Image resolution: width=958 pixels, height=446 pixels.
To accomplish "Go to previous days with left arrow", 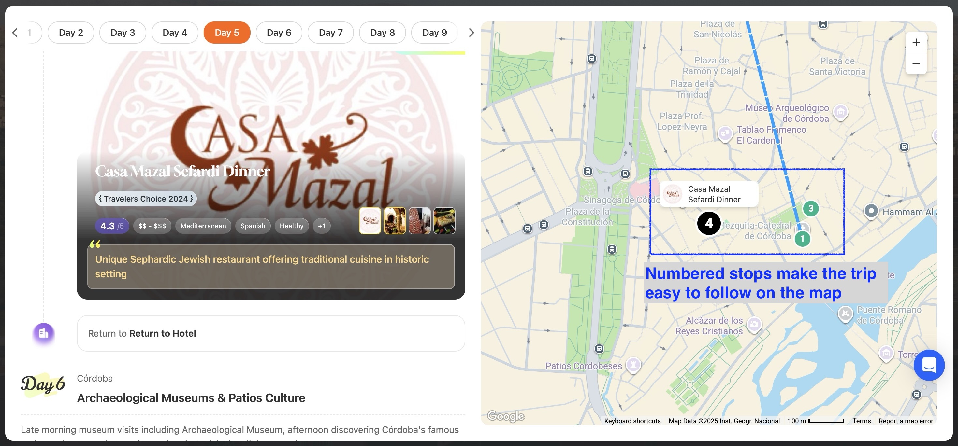I will click(x=15, y=33).
